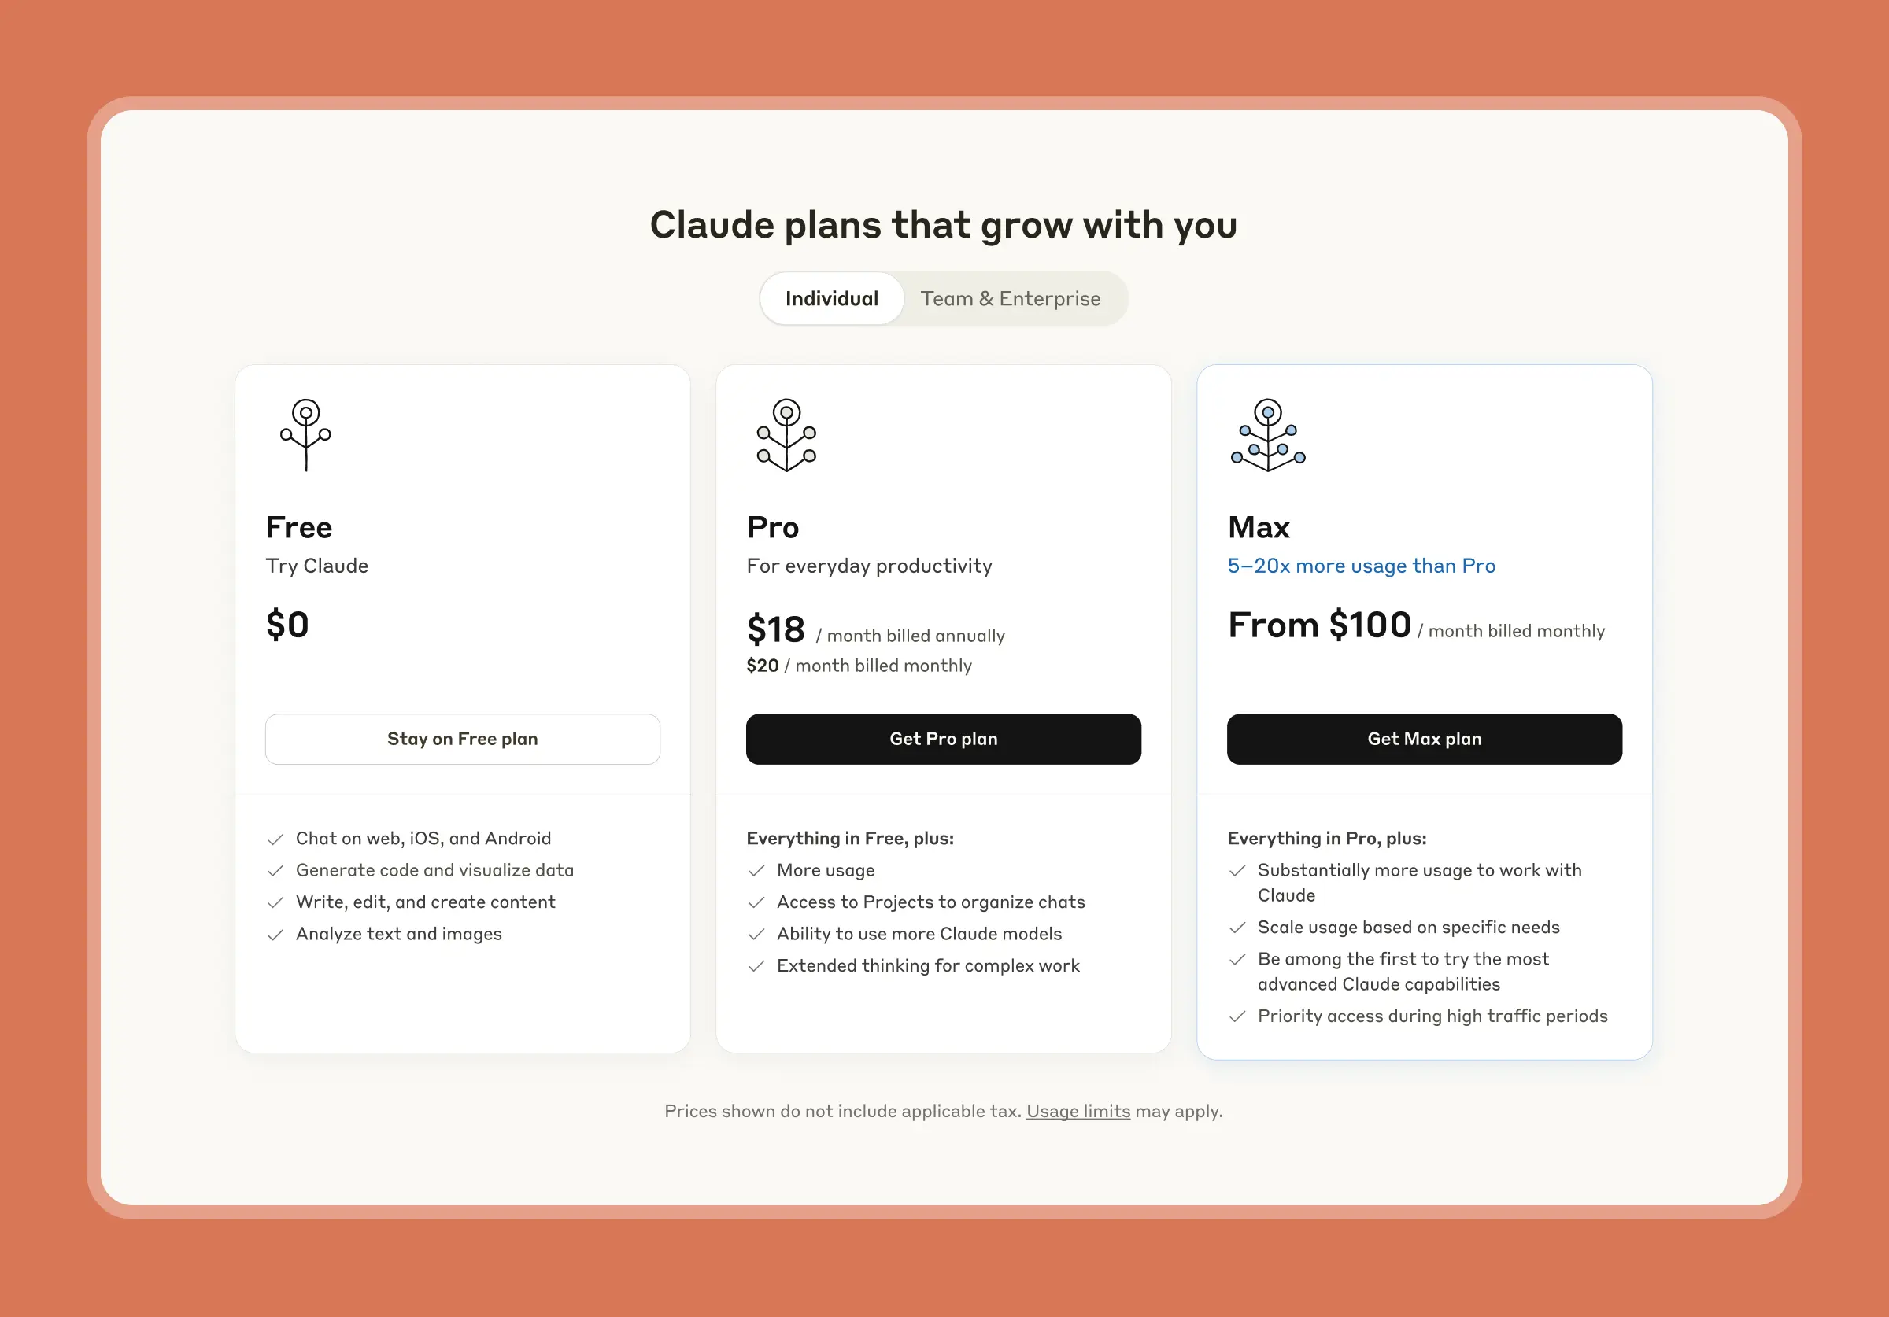
Task: Click the Pro plan branch icon
Action: (x=785, y=436)
